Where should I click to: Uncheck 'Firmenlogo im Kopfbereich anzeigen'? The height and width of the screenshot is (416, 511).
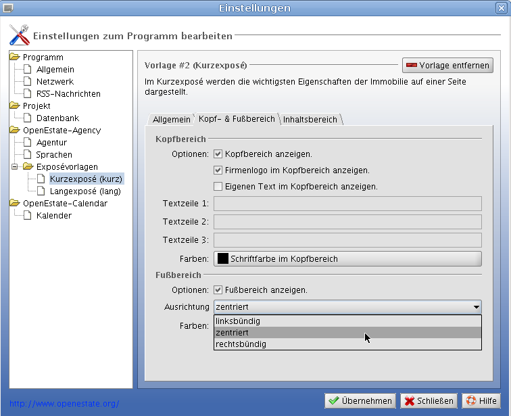tap(218, 170)
